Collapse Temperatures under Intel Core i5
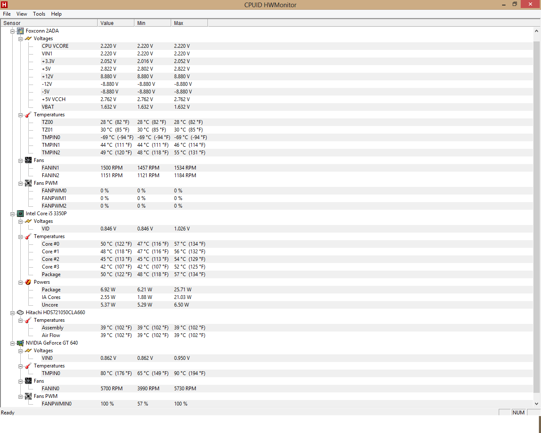This screenshot has height=433, width=541. (20, 237)
